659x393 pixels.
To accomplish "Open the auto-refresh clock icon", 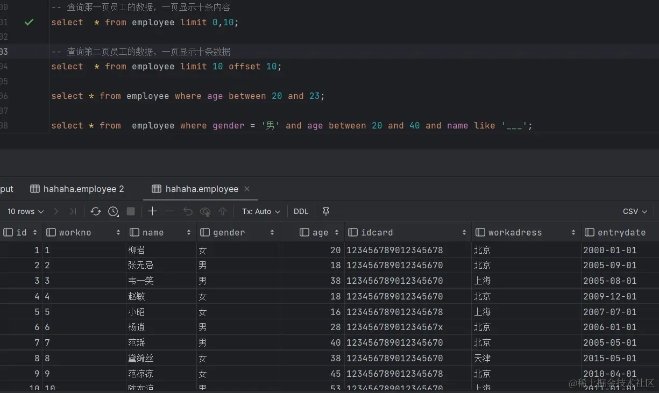I will click(x=113, y=211).
